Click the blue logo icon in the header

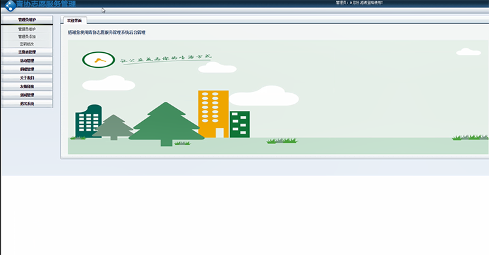(10, 6)
